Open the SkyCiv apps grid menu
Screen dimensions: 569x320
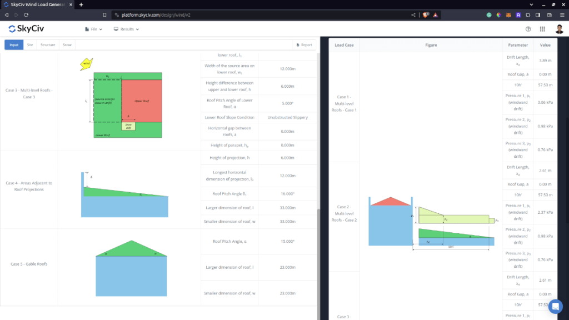(x=542, y=29)
